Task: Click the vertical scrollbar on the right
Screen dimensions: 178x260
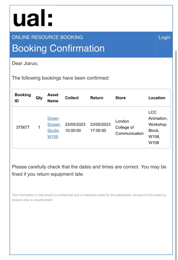Action: pyautogui.click(x=176, y=154)
